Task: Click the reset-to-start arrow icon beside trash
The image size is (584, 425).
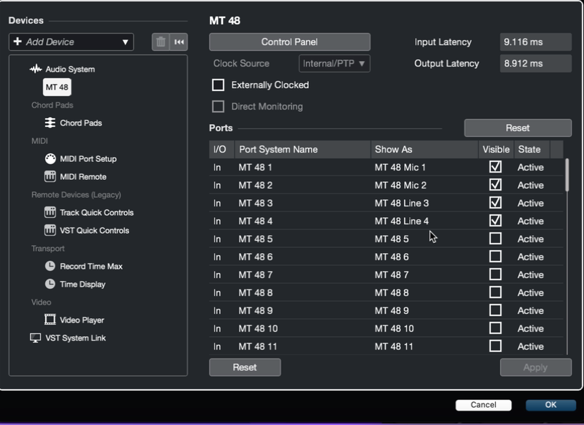Action: pos(178,42)
